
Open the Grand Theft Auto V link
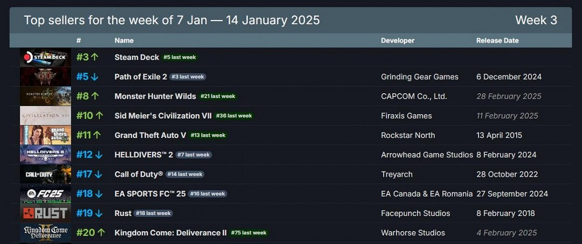pyautogui.click(x=150, y=135)
